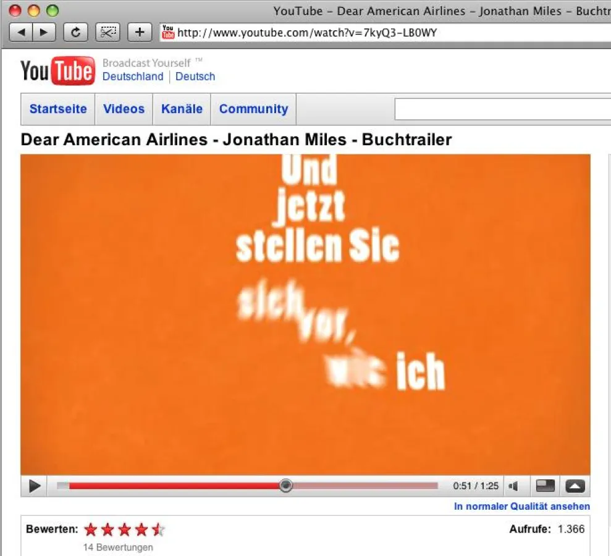Toggle the wide player size mode
This screenshot has width=611, height=556.
[x=544, y=486]
